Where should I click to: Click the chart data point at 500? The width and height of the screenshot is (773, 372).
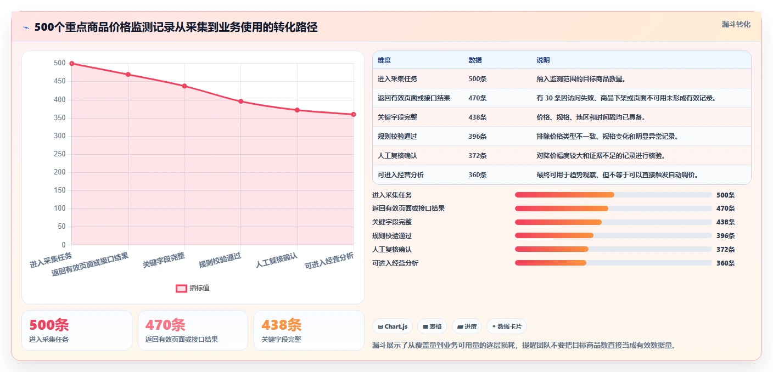click(x=72, y=64)
